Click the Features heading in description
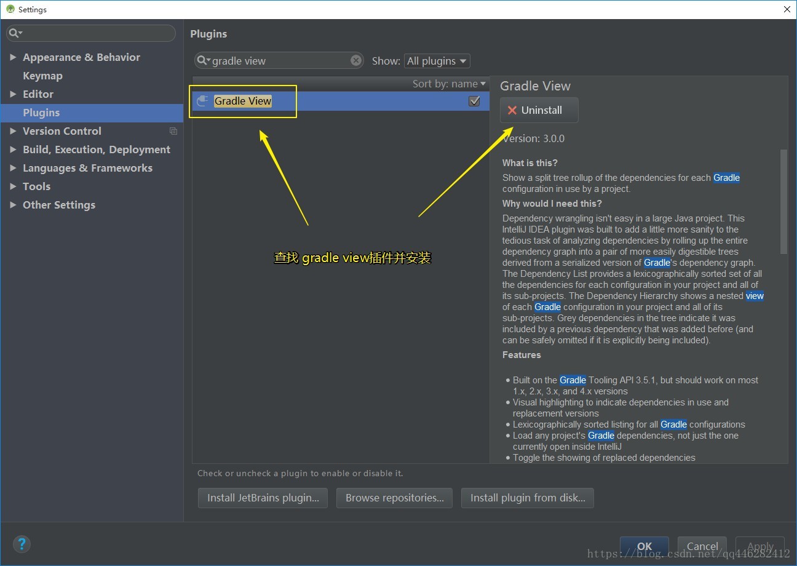This screenshot has width=797, height=566. click(521, 355)
